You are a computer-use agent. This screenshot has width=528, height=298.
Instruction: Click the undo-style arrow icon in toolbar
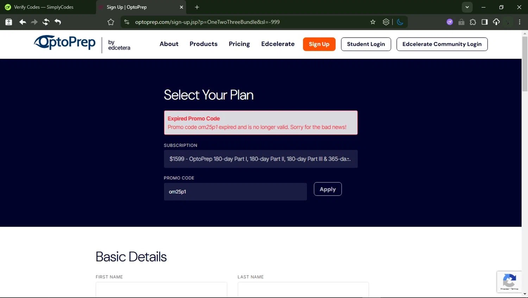coord(58,22)
